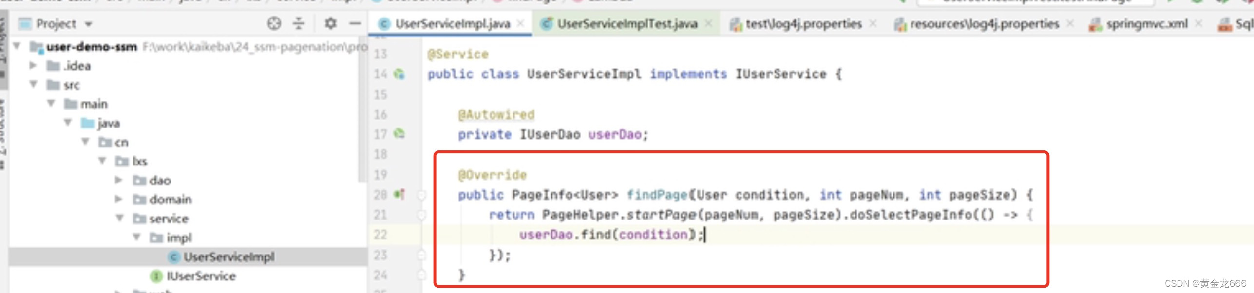
Task: Expand the domain package
Action: [x=119, y=199]
